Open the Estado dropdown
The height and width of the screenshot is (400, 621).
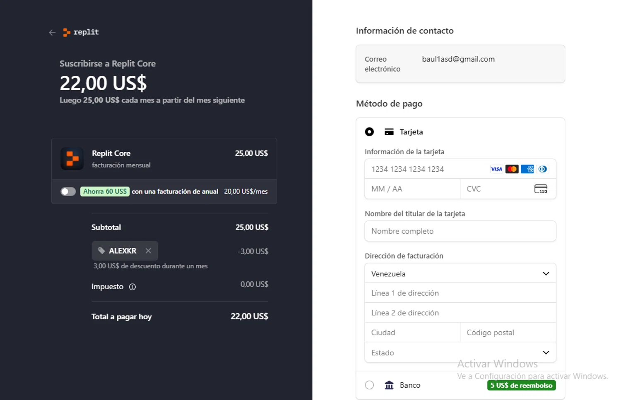click(460, 352)
